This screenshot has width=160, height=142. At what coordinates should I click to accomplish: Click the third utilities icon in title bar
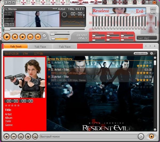tap(13, 2)
